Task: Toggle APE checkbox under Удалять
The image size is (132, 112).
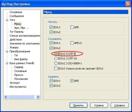Action: (x=72, y=81)
